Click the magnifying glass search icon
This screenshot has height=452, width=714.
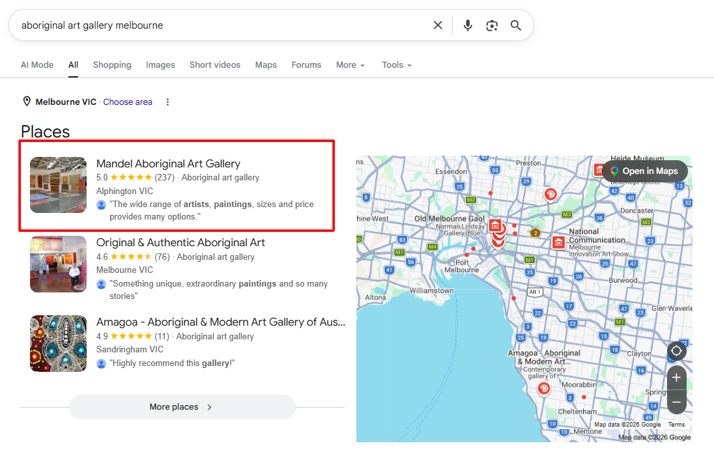click(515, 25)
